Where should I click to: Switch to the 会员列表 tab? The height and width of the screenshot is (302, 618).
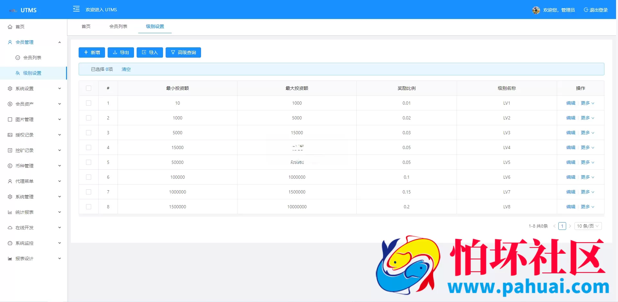pos(118,26)
